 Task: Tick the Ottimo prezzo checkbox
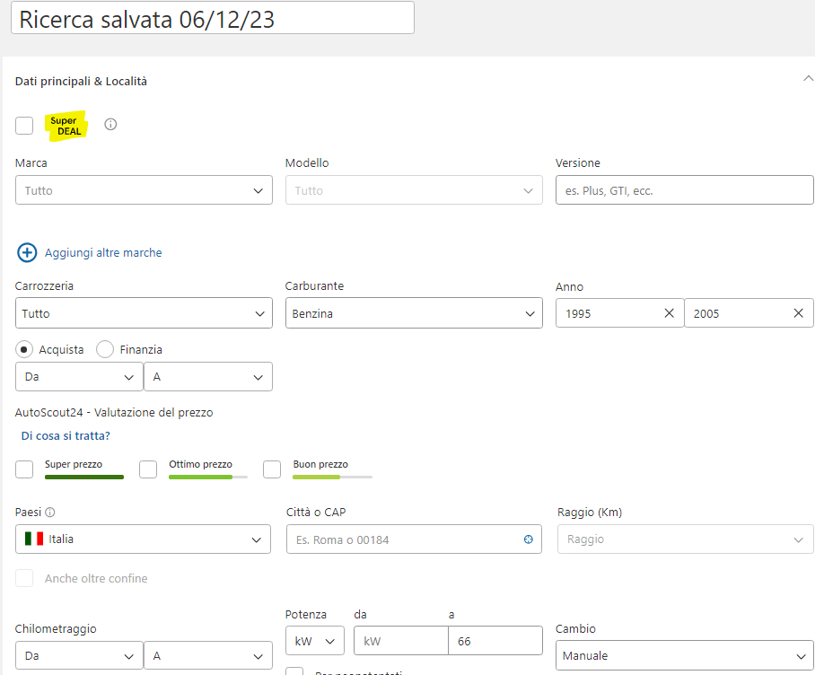(148, 469)
